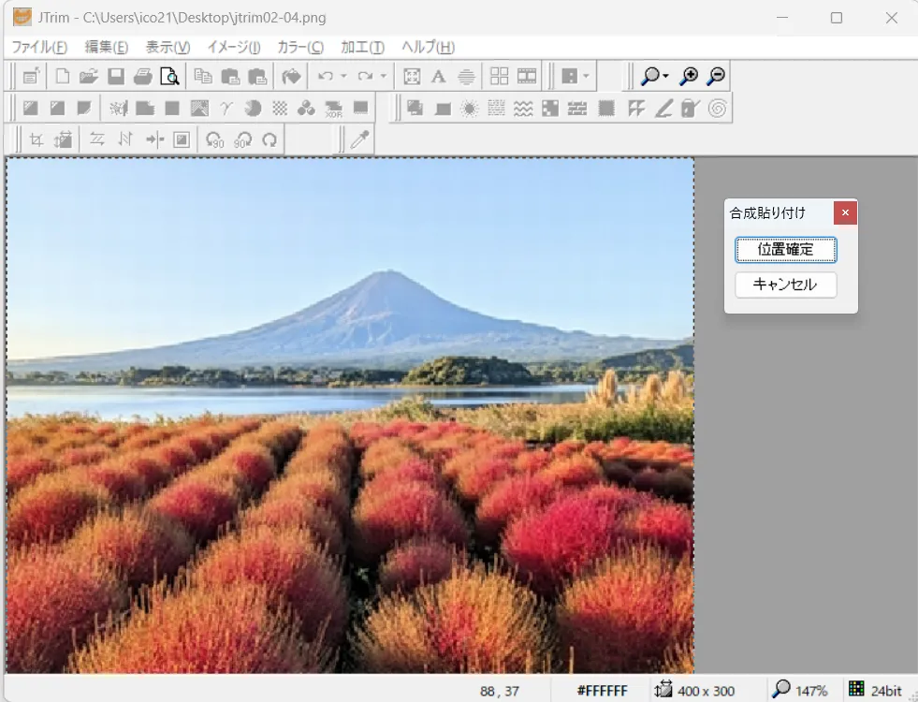
Task: Open the undo history dropdown arrow
Action: [343, 77]
